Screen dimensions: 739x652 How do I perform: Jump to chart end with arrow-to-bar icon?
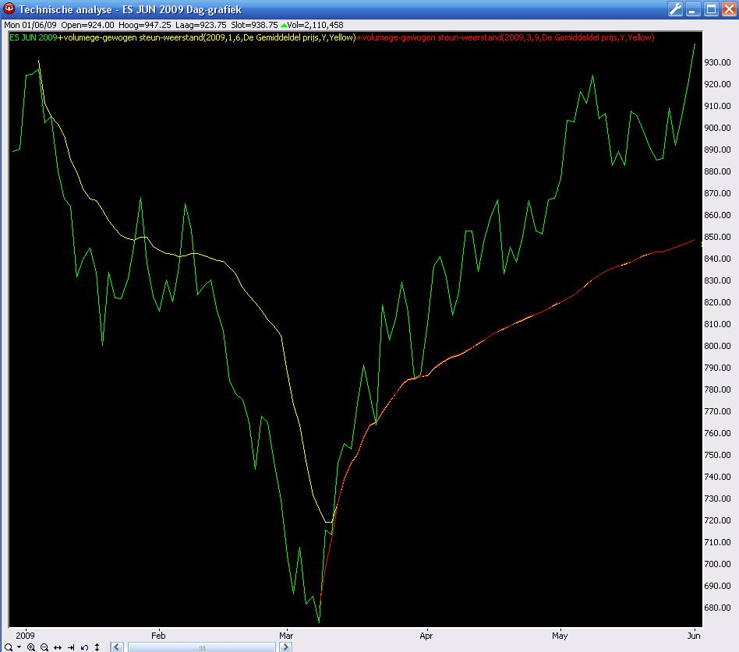pos(71,647)
